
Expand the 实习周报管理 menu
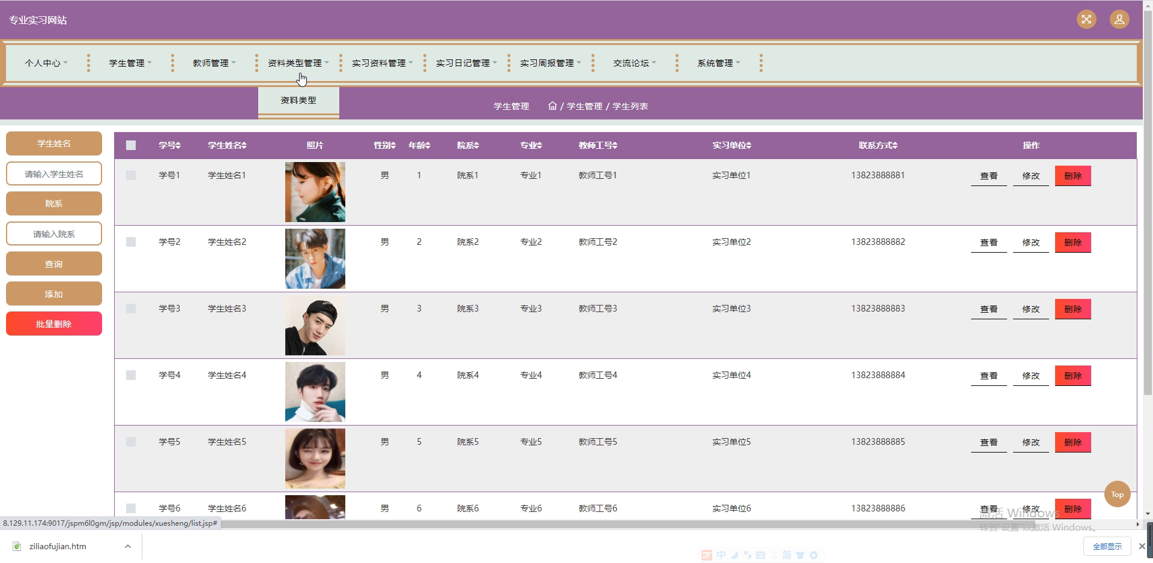pos(551,63)
